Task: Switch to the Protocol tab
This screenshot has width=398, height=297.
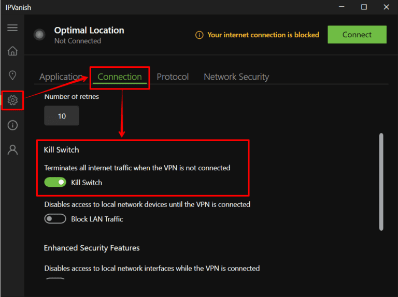Action: (173, 77)
